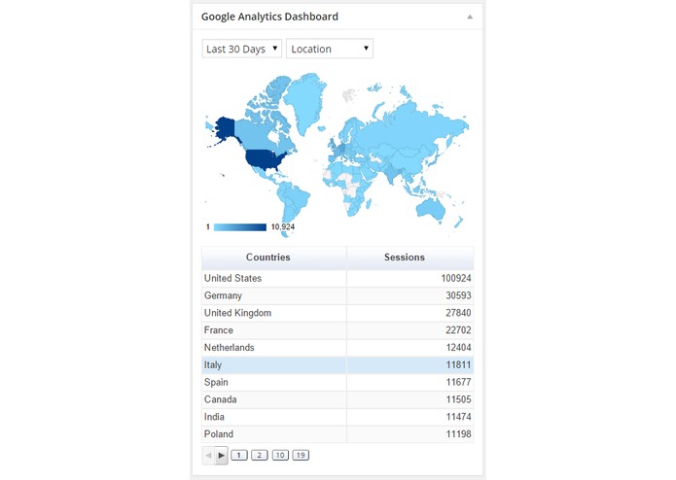Screen dimensions: 676x480
Task: Select the United States row
Action: 338,279
